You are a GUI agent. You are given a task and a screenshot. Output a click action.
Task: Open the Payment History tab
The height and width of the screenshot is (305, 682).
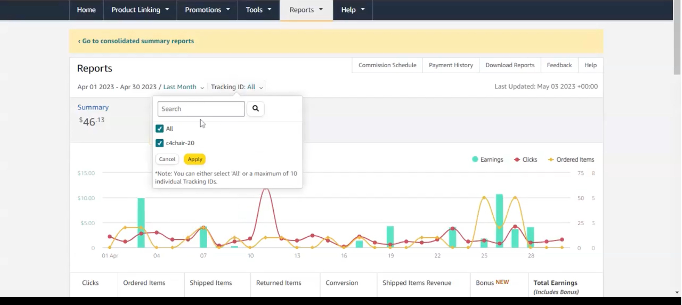(x=451, y=65)
